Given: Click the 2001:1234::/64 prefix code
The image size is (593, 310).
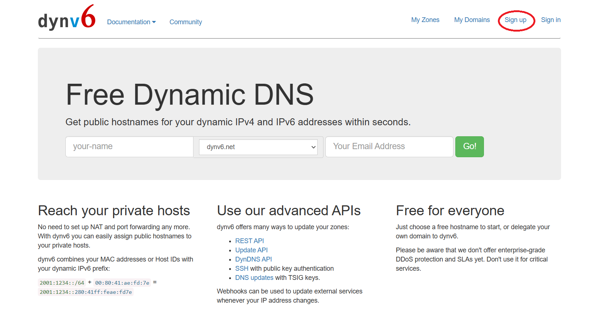Looking at the screenshot, I should 62,283.
